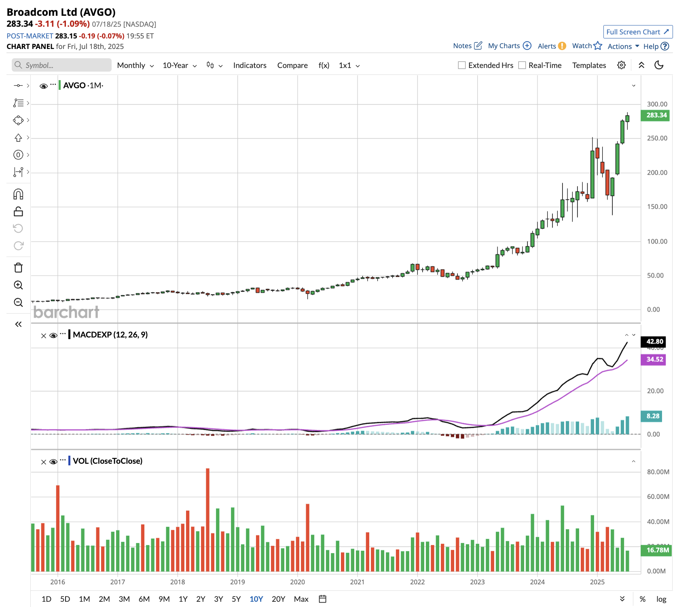Zoom out with the minus magnifier
Image resolution: width=694 pixels, height=607 pixels.
[18, 302]
